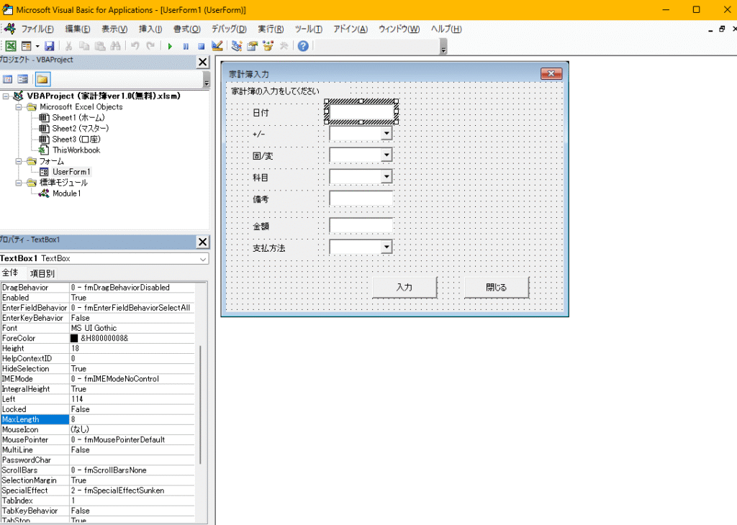Switch to Excel using the View Microsoft Excel icon

(x=11, y=46)
